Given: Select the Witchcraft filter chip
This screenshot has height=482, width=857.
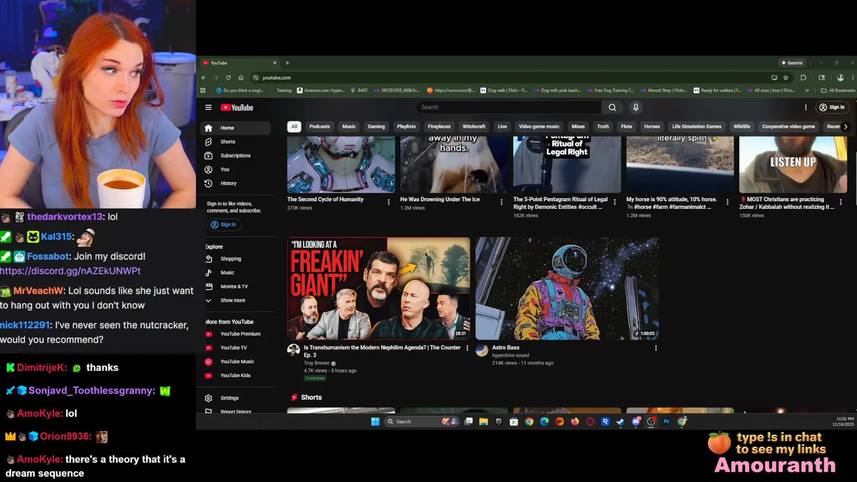Looking at the screenshot, I should pyautogui.click(x=474, y=127).
